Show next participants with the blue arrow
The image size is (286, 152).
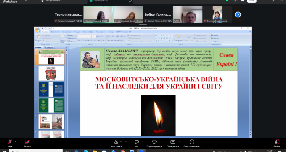click(x=238, y=14)
